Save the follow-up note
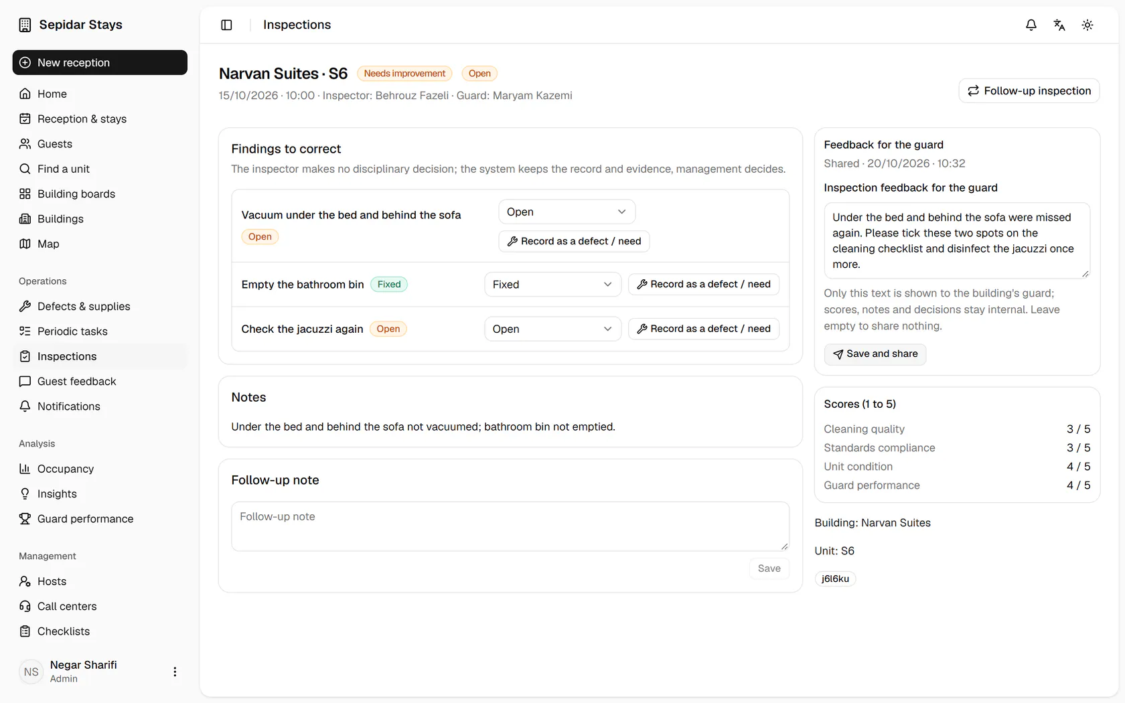The height and width of the screenshot is (703, 1125). [769, 568]
